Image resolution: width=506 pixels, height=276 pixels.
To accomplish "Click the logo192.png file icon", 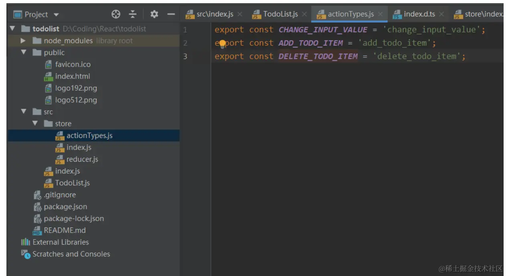I will [49, 88].
